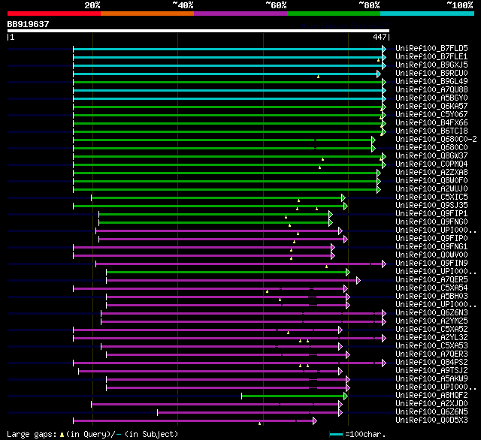Open the UniRef100_Q6Z6N5 label
Screen dimensions: 481x440
[x=431, y=412]
